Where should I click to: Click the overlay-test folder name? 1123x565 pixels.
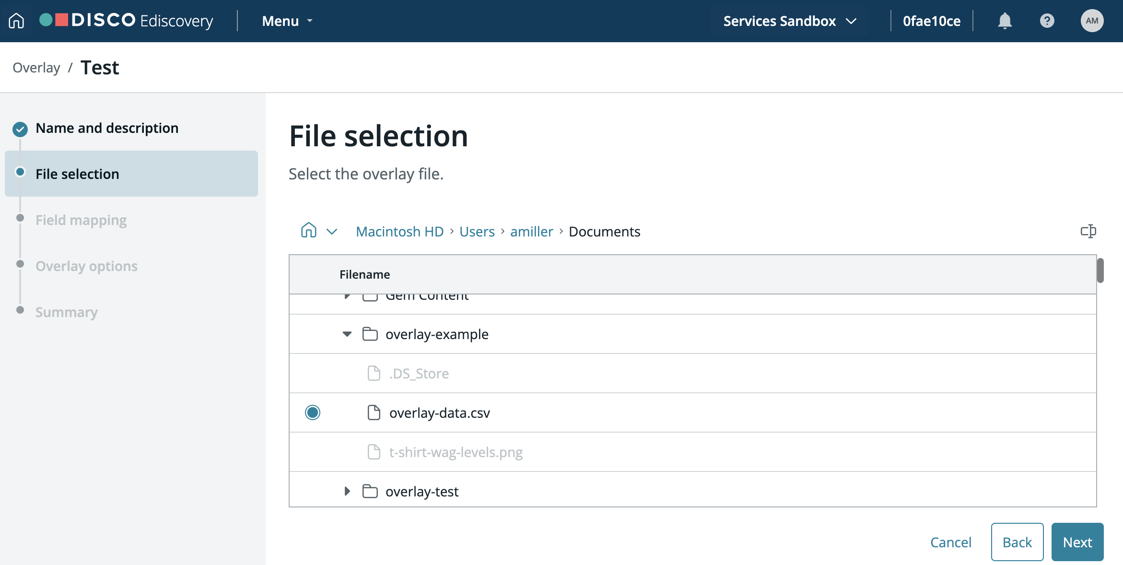pyautogui.click(x=422, y=492)
